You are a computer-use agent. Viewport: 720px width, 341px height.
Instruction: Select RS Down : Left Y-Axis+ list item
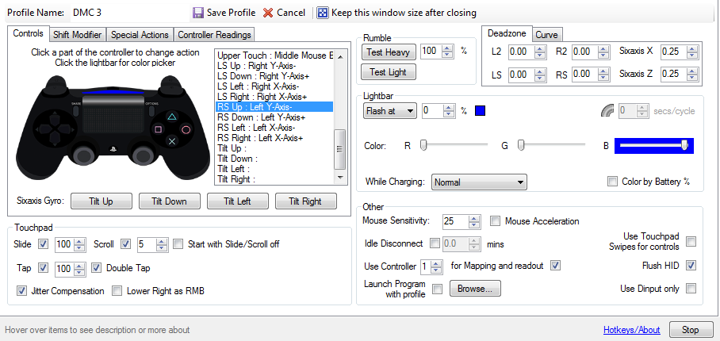point(274,117)
